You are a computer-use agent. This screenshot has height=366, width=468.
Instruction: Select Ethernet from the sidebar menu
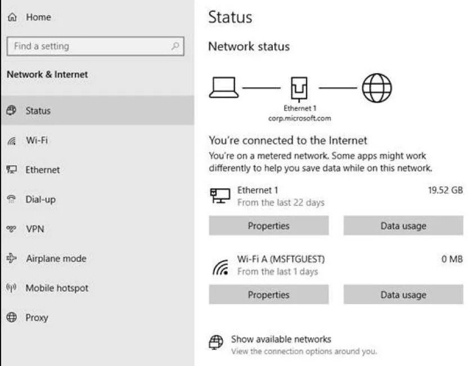coord(42,170)
